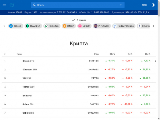Open LUKSO trending chip

(84, 26)
